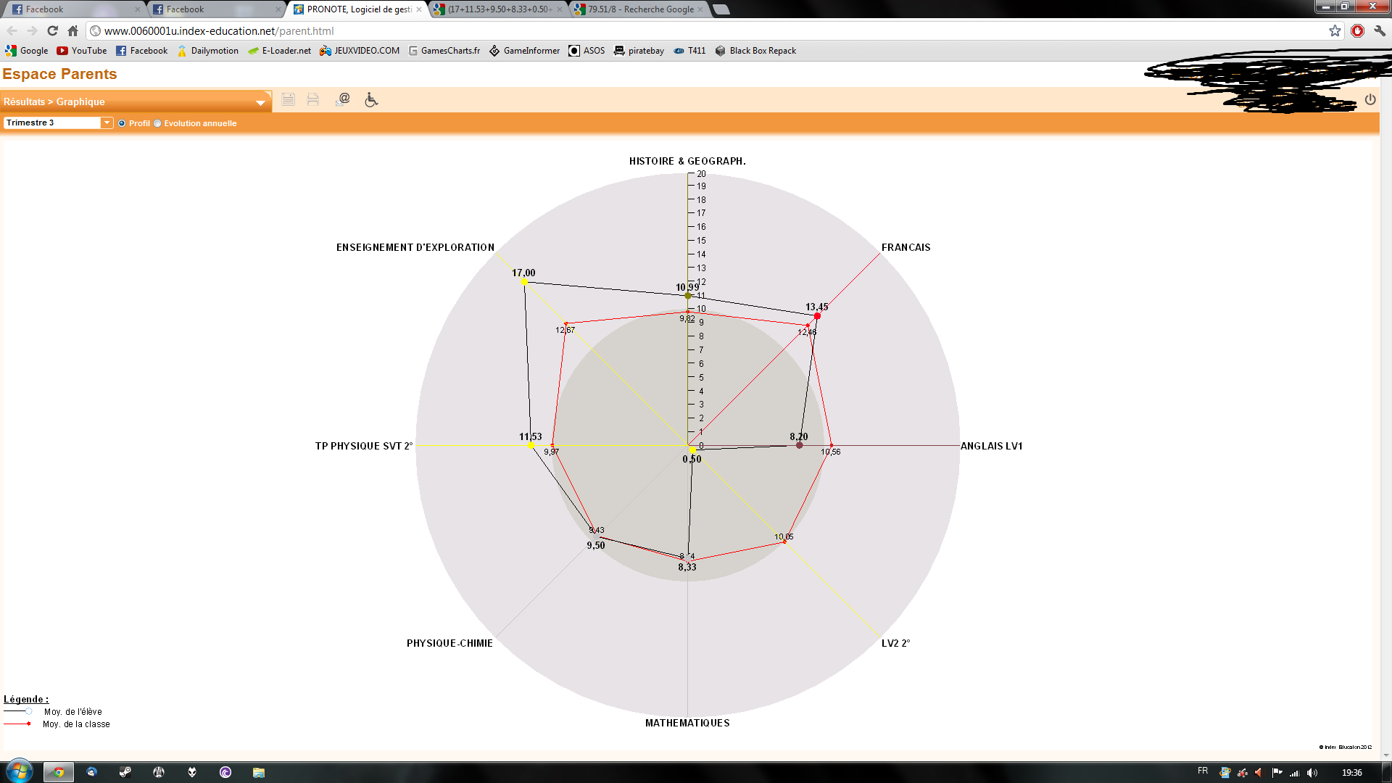The height and width of the screenshot is (783, 1392).
Task: Click the grayed-out print icon
Action: tap(313, 99)
